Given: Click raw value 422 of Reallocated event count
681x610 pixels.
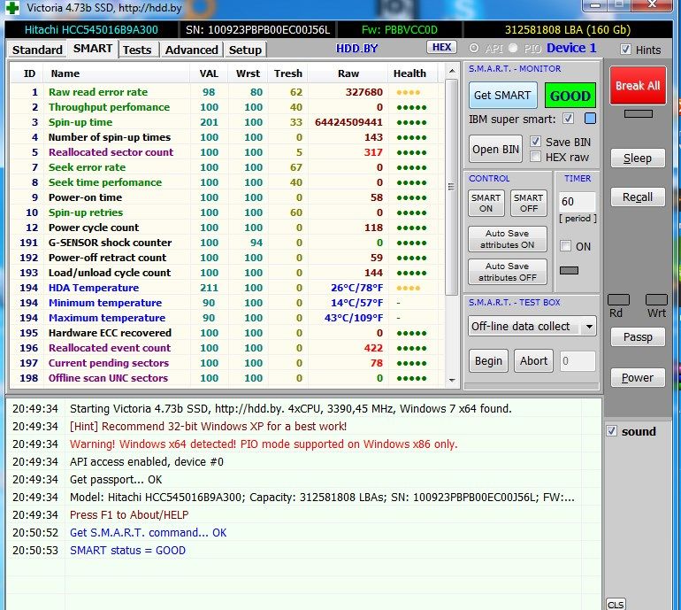Looking at the screenshot, I should (373, 348).
